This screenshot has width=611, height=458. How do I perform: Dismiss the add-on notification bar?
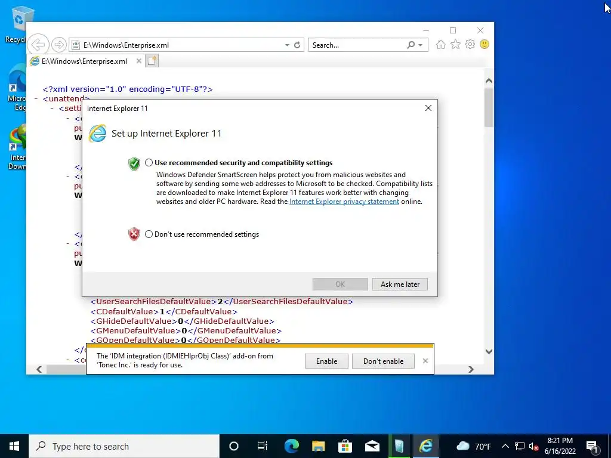click(x=425, y=361)
